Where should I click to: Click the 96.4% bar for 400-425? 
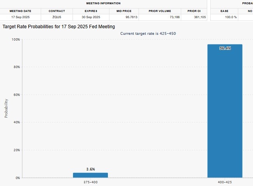(225, 111)
